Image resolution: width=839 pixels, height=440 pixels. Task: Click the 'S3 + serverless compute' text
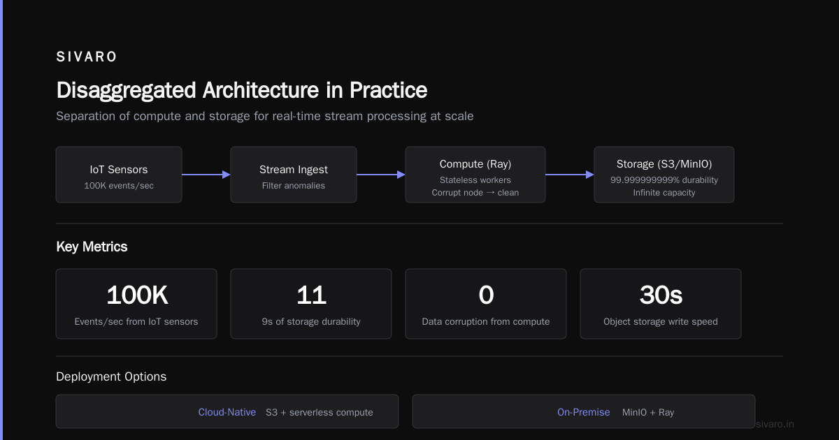tap(320, 412)
